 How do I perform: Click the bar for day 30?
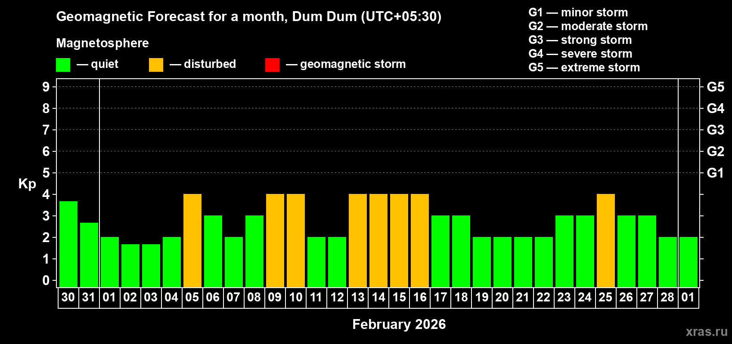68,244
